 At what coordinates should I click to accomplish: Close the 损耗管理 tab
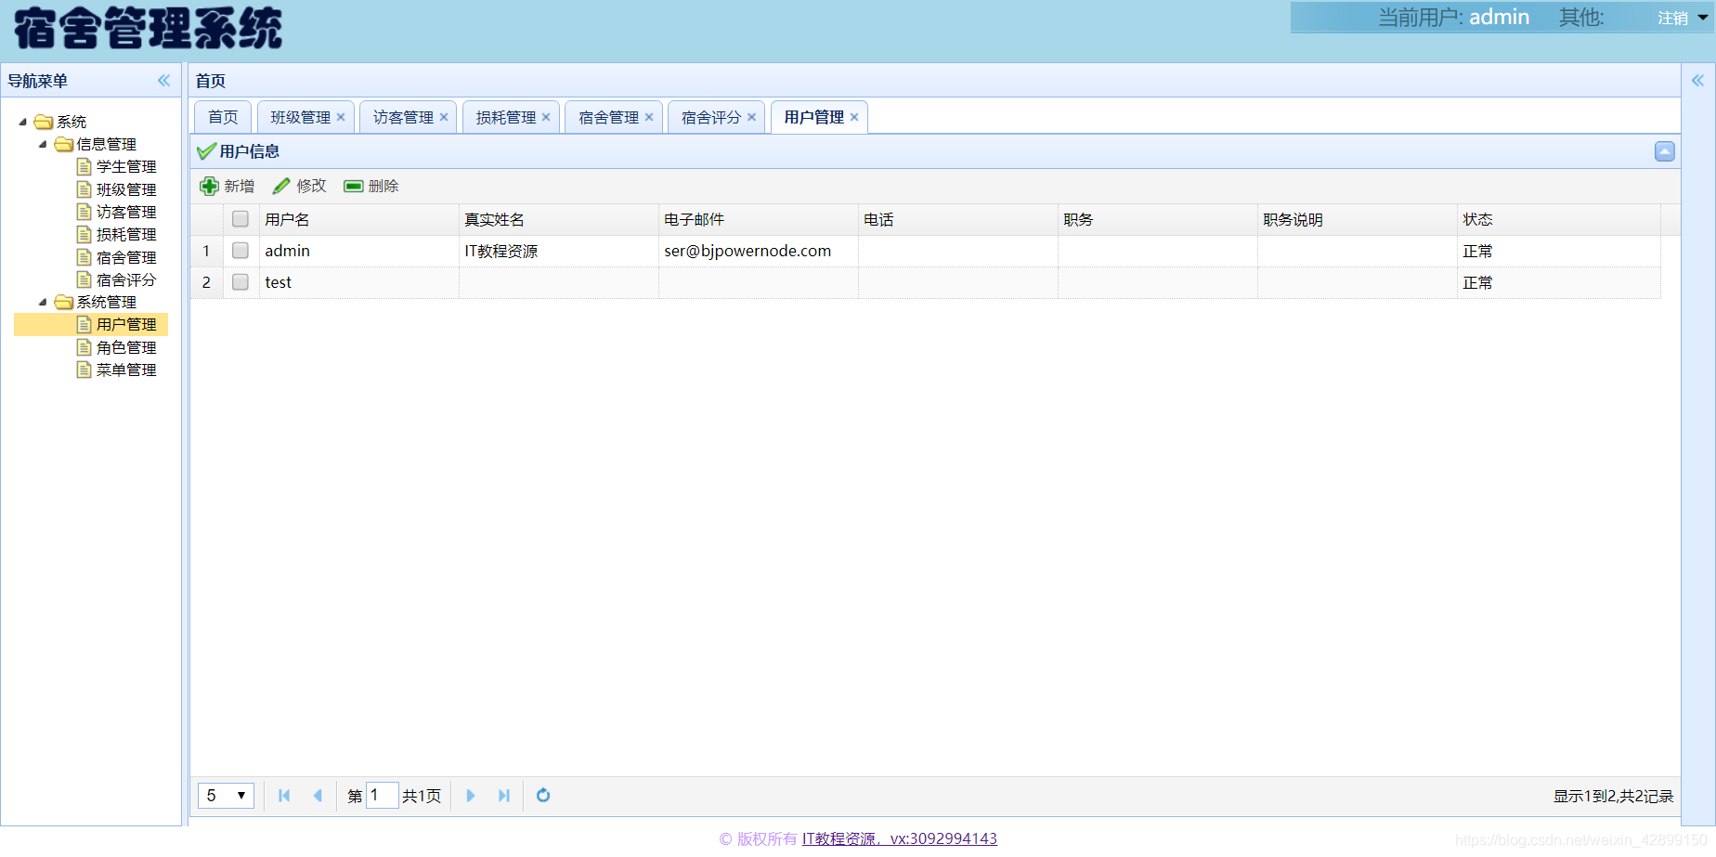point(546,117)
